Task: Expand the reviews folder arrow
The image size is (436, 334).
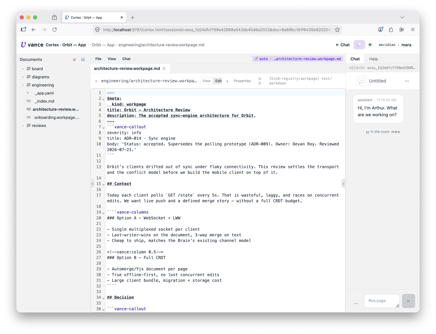Action: tap(23, 126)
